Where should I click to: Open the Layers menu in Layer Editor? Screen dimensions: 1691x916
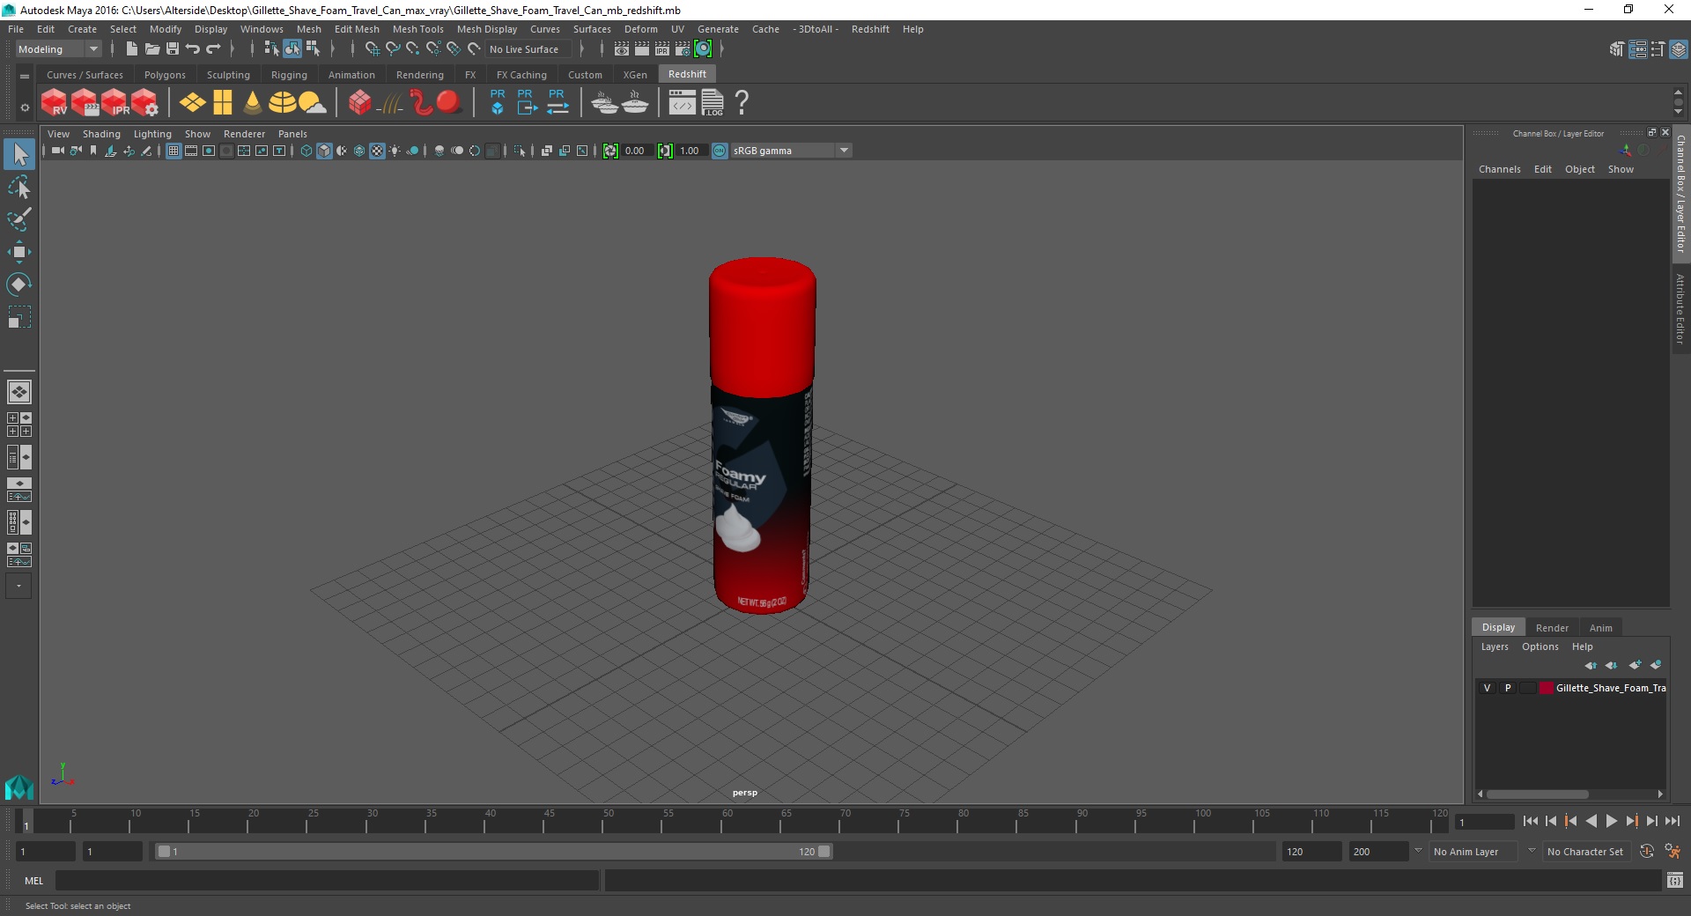(x=1494, y=646)
